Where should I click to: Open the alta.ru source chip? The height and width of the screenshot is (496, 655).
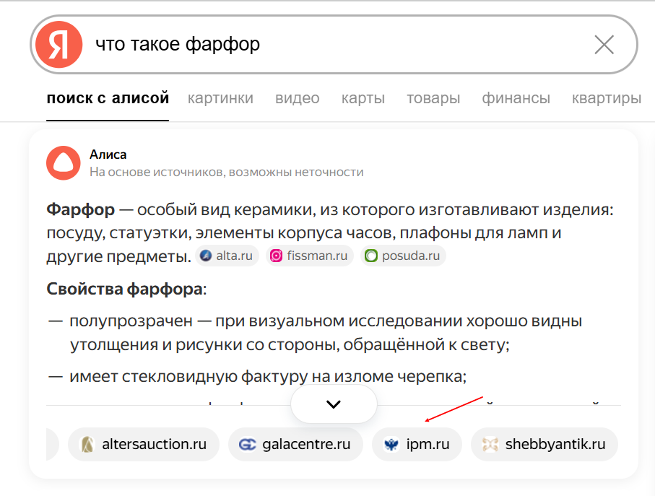[227, 256]
